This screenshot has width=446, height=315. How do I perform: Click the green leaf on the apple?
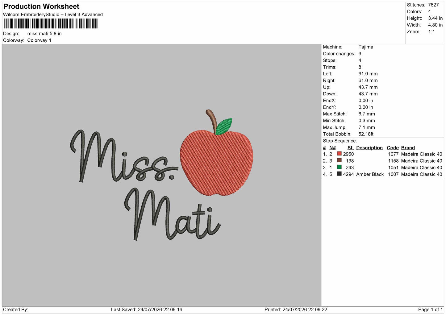click(224, 126)
